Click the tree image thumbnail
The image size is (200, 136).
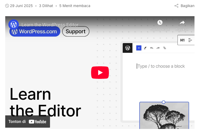pyautogui.click(x=164, y=116)
